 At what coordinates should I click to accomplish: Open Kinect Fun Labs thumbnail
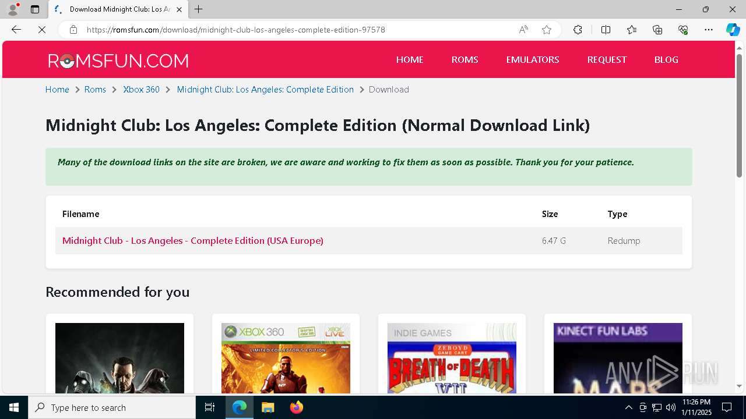pyautogui.click(x=618, y=358)
